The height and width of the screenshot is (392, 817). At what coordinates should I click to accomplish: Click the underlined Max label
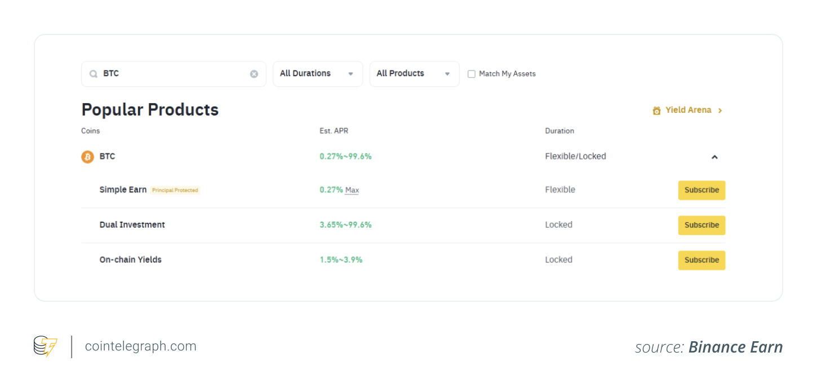[352, 190]
